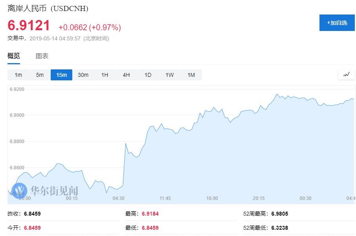
Task: Switch chart to 30m interval
Action: (x=83, y=75)
